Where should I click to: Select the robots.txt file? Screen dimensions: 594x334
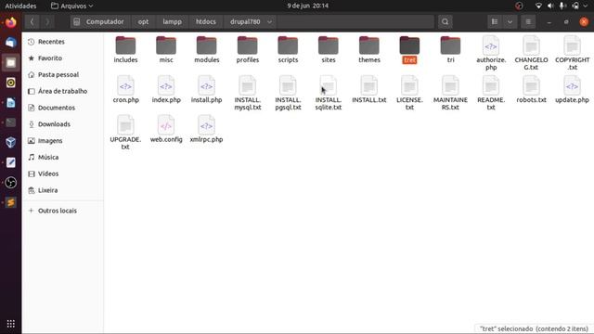click(x=531, y=89)
